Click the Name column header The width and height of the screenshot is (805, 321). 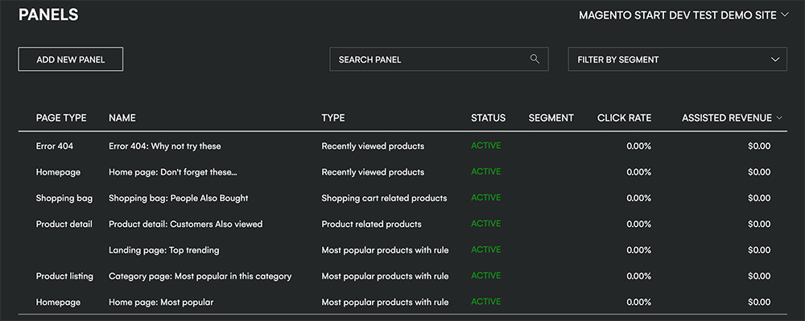pyautogui.click(x=122, y=118)
